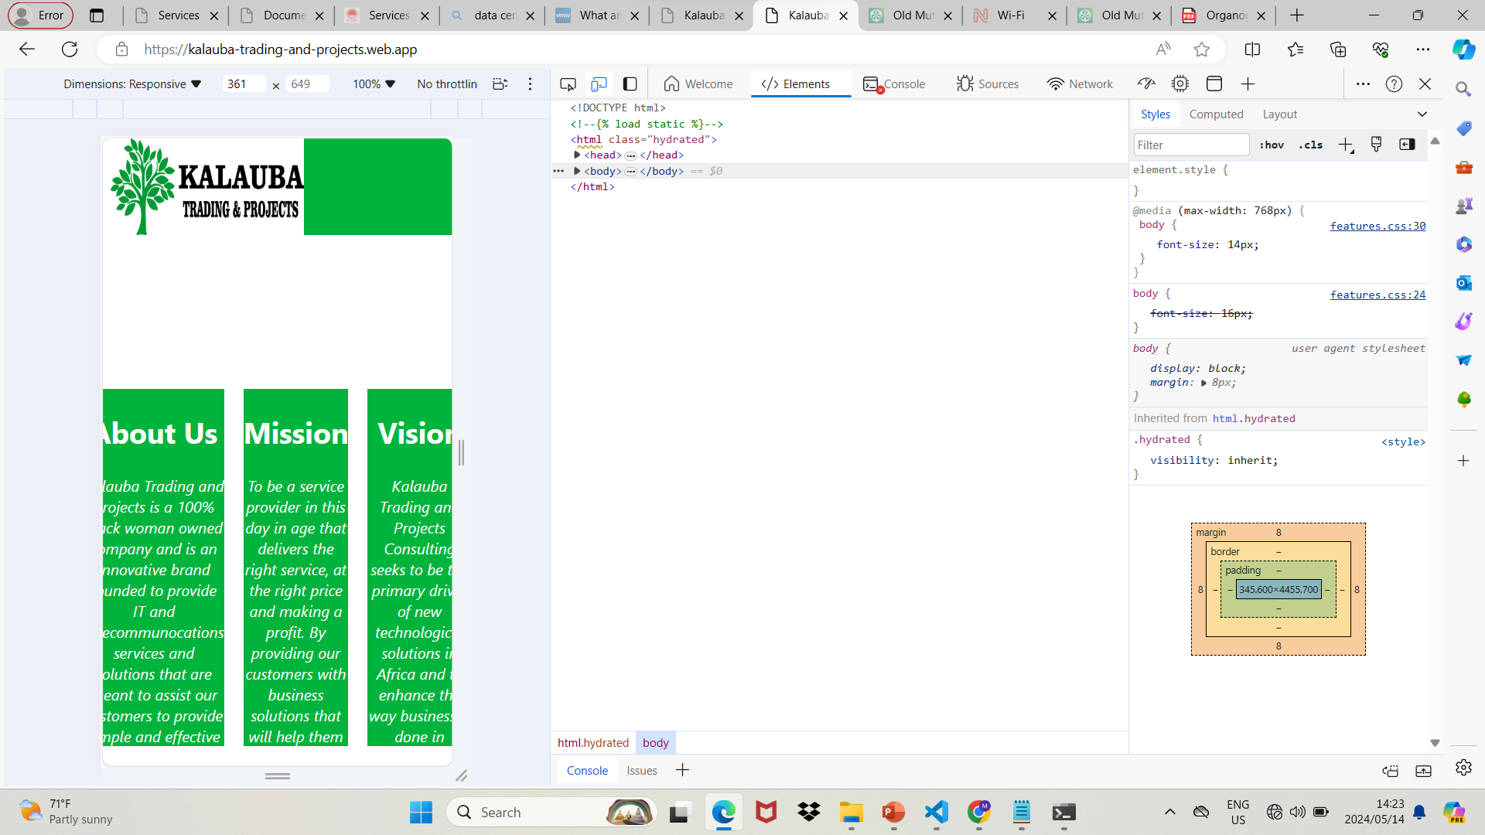This screenshot has height=835, width=1485.
Task: Toggle the .cls class editor button
Action: [x=1310, y=145]
